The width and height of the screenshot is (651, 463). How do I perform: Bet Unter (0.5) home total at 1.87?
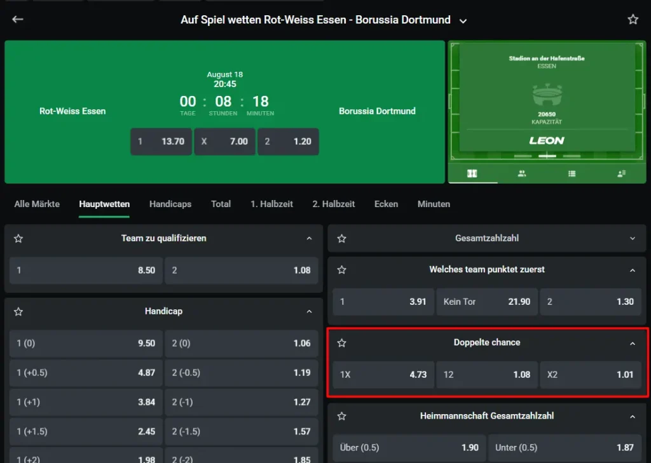pos(565,448)
